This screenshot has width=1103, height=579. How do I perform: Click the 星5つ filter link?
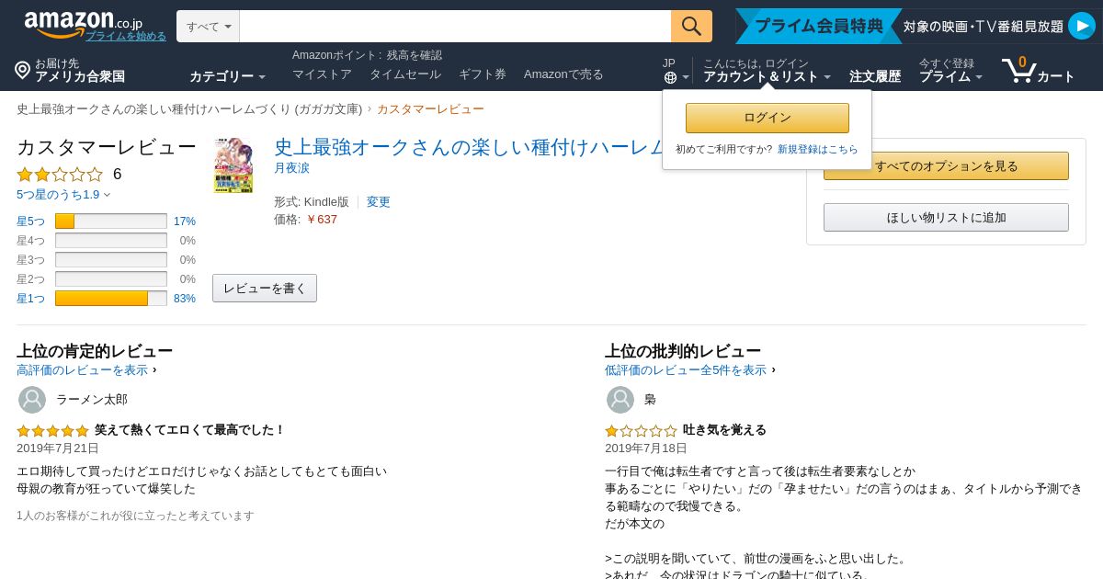(x=30, y=221)
